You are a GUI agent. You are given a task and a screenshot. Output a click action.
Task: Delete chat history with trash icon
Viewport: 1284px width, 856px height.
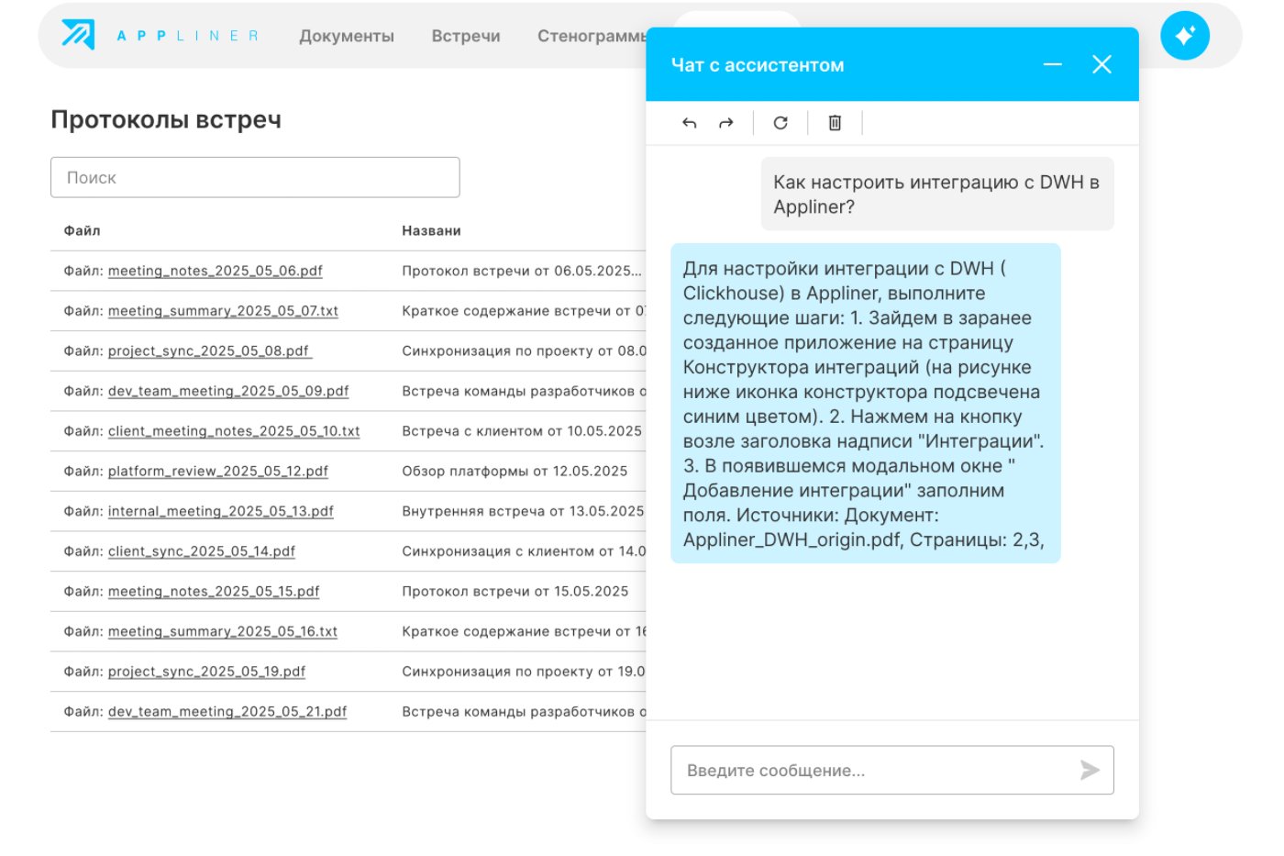coord(835,123)
